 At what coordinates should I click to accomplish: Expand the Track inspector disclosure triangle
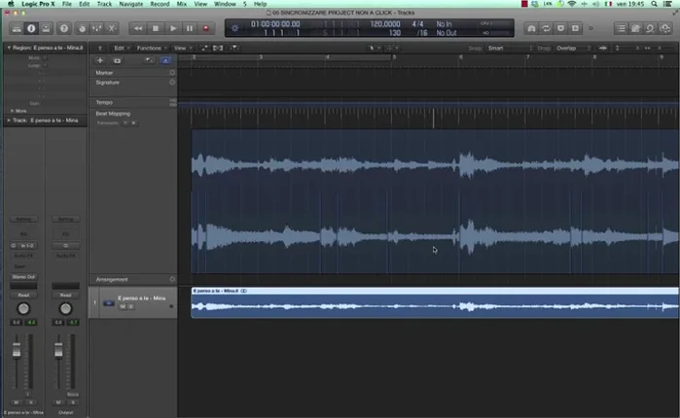(x=9, y=121)
